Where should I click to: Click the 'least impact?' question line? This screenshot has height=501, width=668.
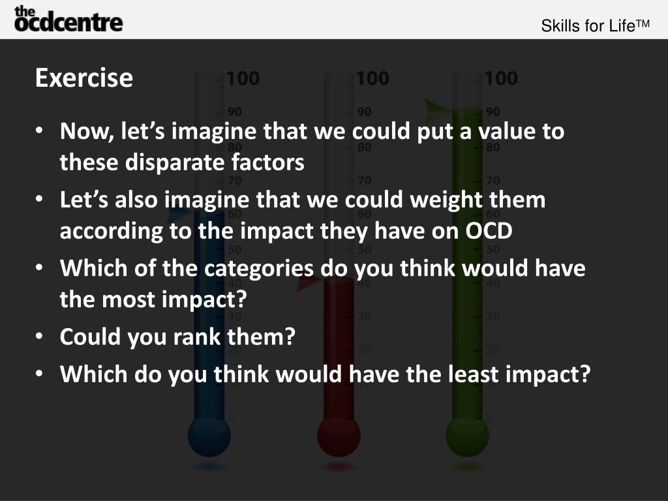[325, 374]
